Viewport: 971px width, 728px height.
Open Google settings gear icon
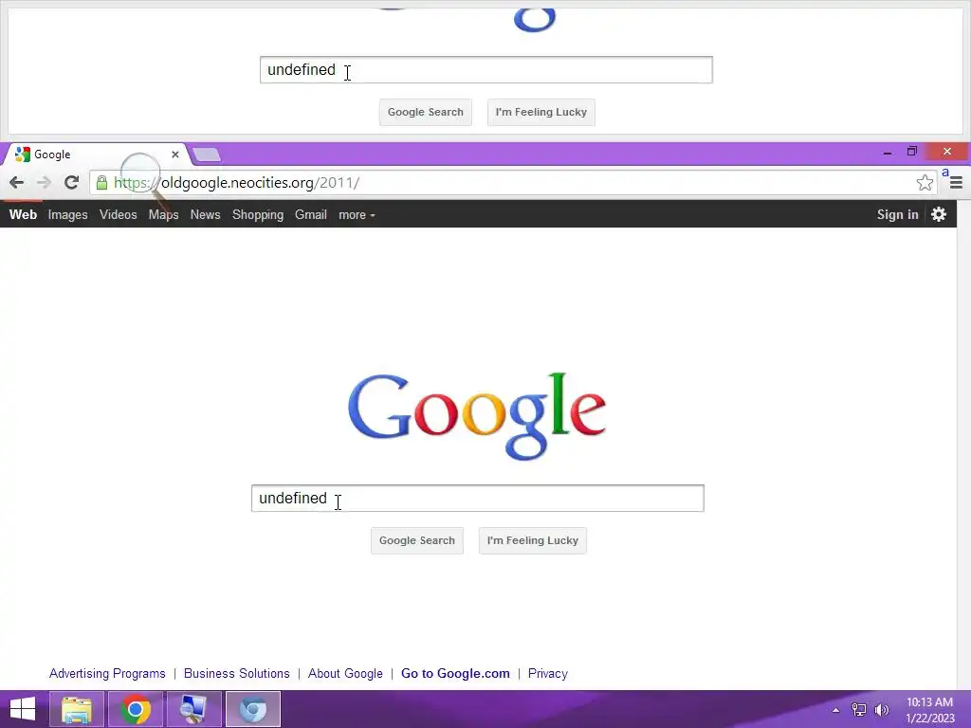(x=939, y=214)
